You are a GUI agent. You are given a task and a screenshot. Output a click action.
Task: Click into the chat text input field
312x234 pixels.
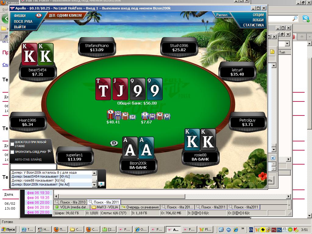(33, 167)
